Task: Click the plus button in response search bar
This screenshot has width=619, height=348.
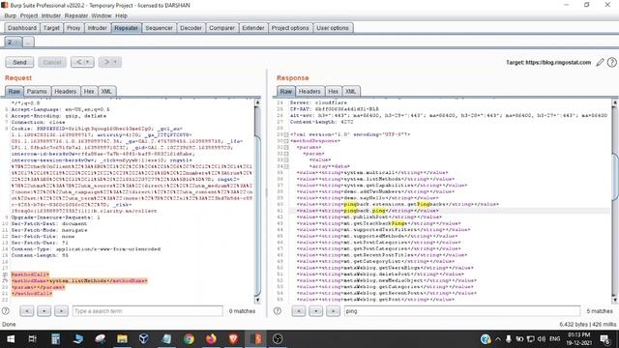Action: [x=316, y=311]
